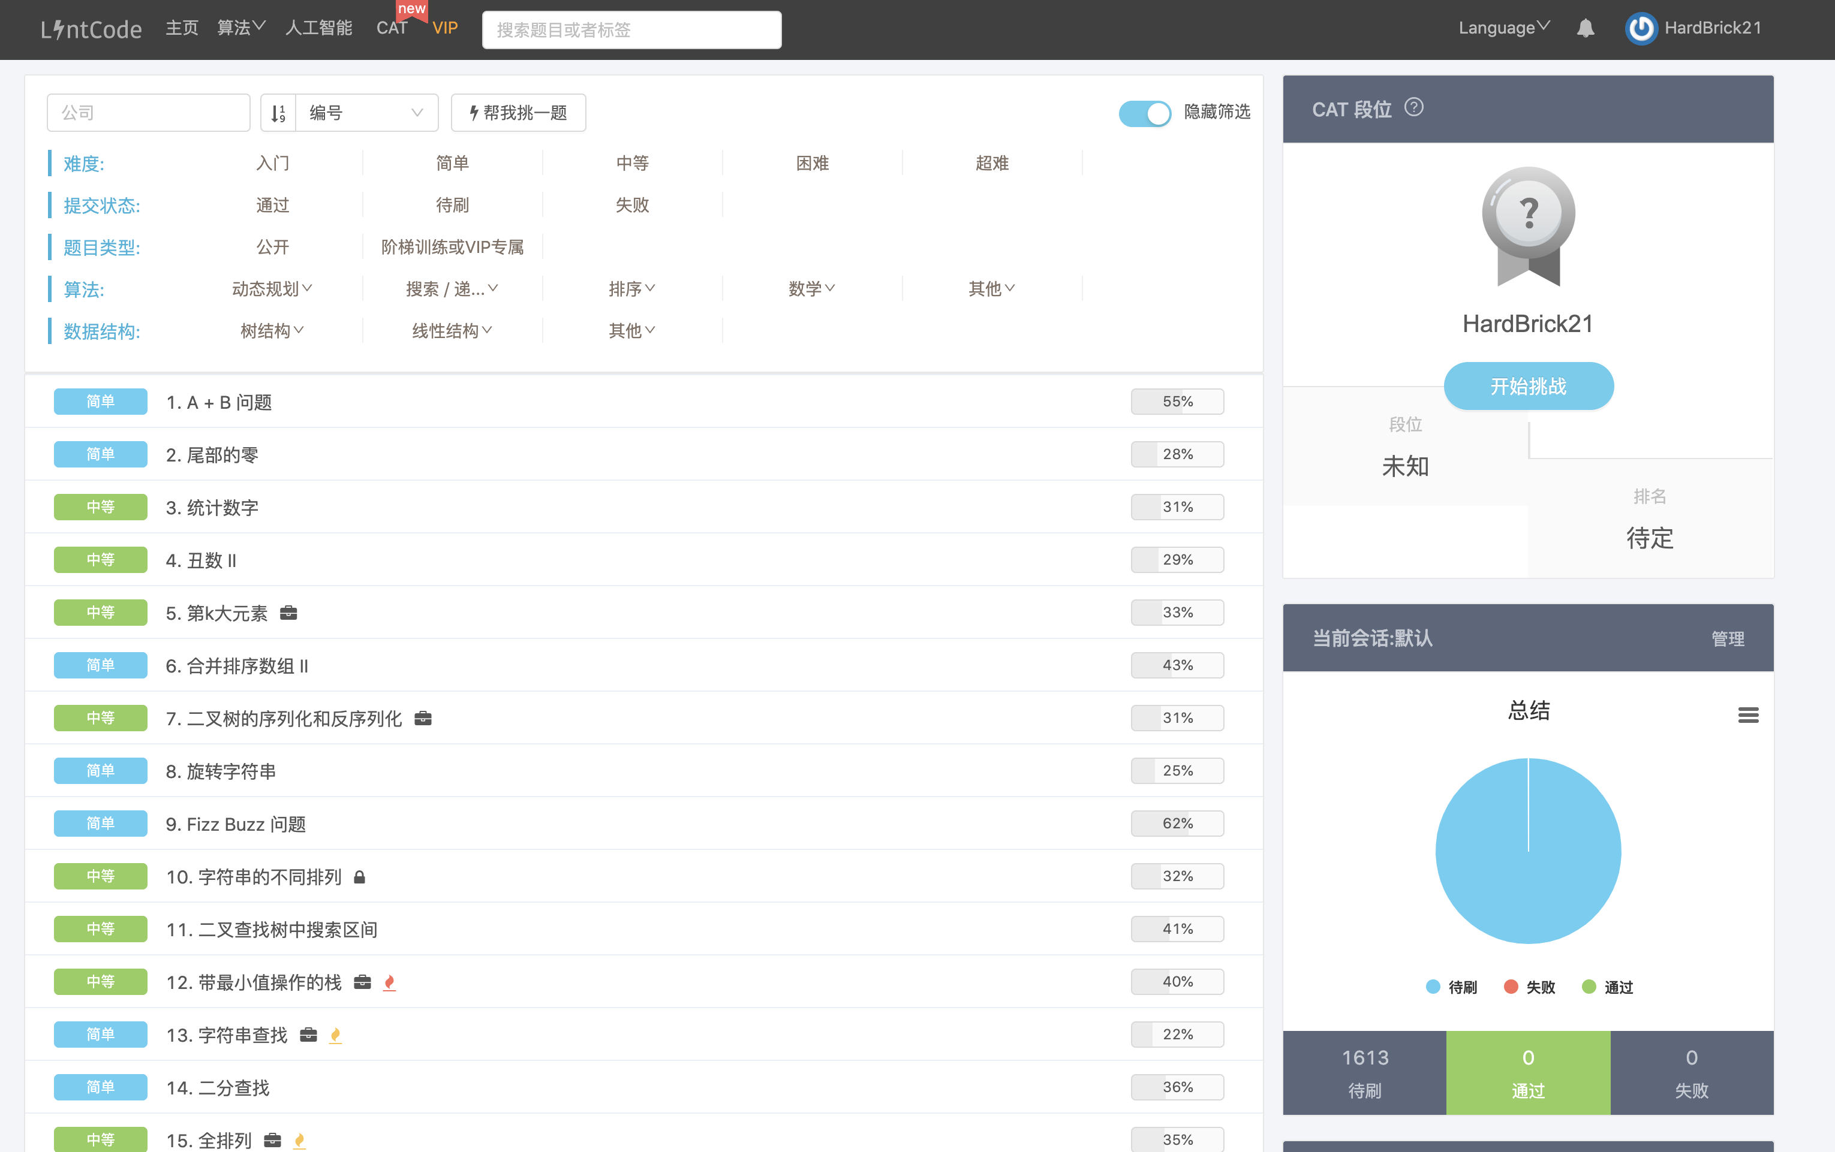Open the 编号 sort dropdown
This screenshot has width=1835, height=1152.
(x=366, y=113)
